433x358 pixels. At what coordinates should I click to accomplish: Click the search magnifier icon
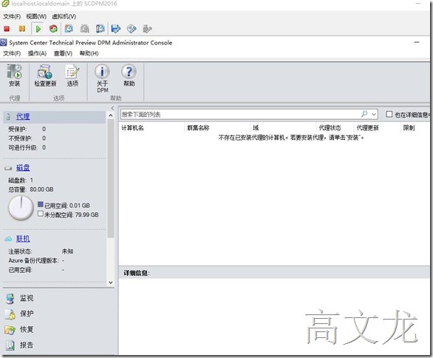[x=364, y=114]
